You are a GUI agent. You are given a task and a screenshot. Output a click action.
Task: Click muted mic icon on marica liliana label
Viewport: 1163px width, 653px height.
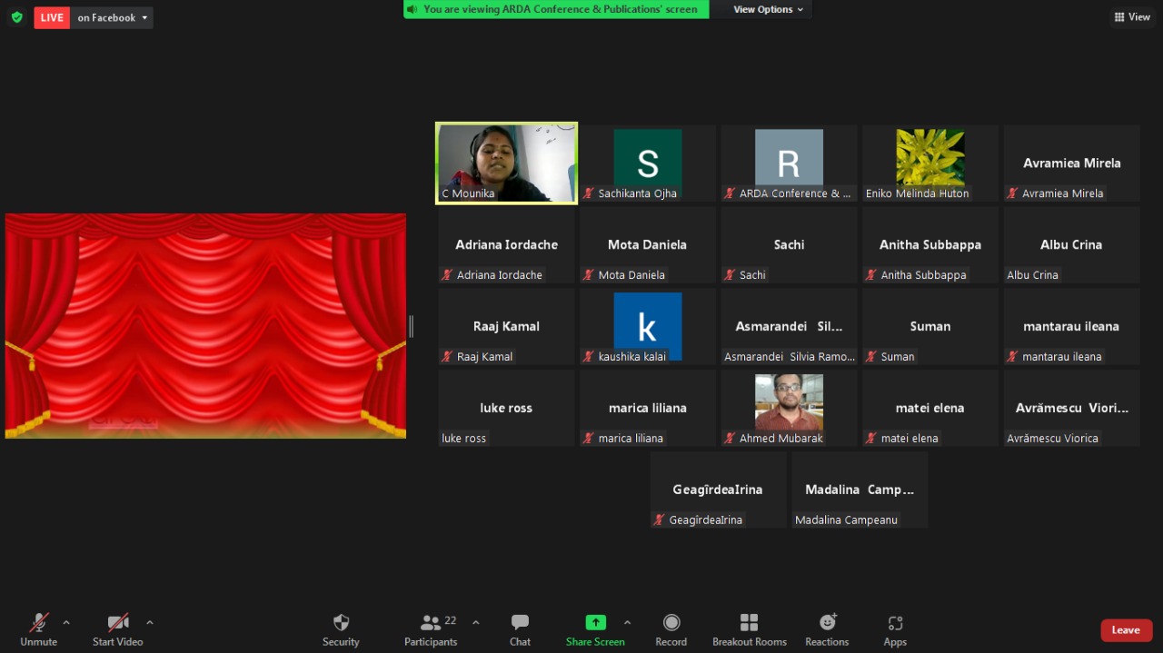[589, 439]
